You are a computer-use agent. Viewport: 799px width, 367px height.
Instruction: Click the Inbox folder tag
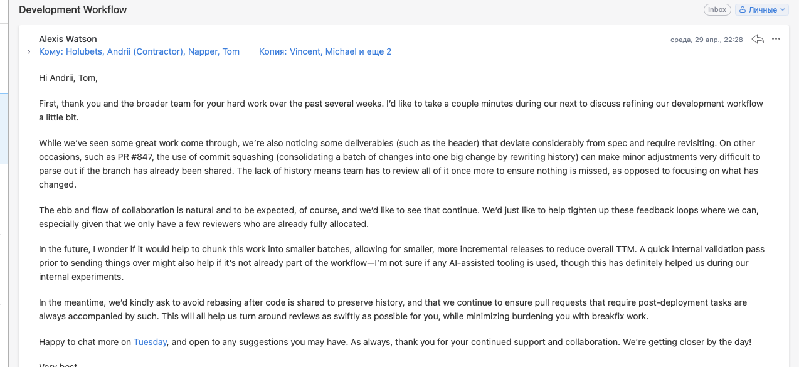coord(717,9)
